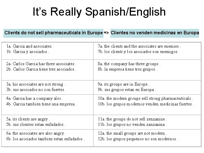Viewport: 204px width, 153px height.
Task: Click the cell about clients and associates being enemies
Action: tap(147, 49)
